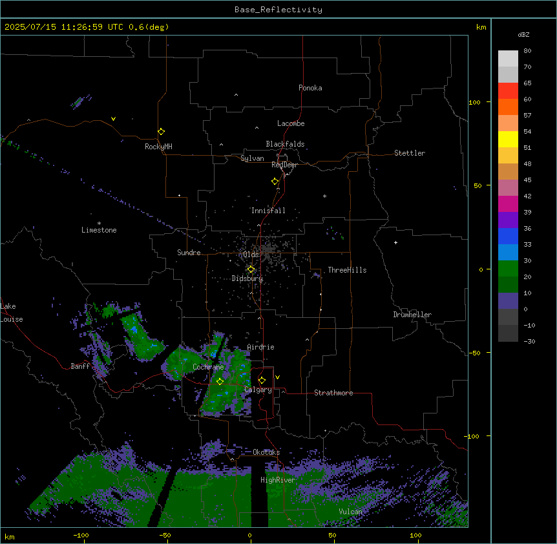Click the white plus marker west of Drumheller
Viewport: 557px width, 544px height.
pos(395,242)
